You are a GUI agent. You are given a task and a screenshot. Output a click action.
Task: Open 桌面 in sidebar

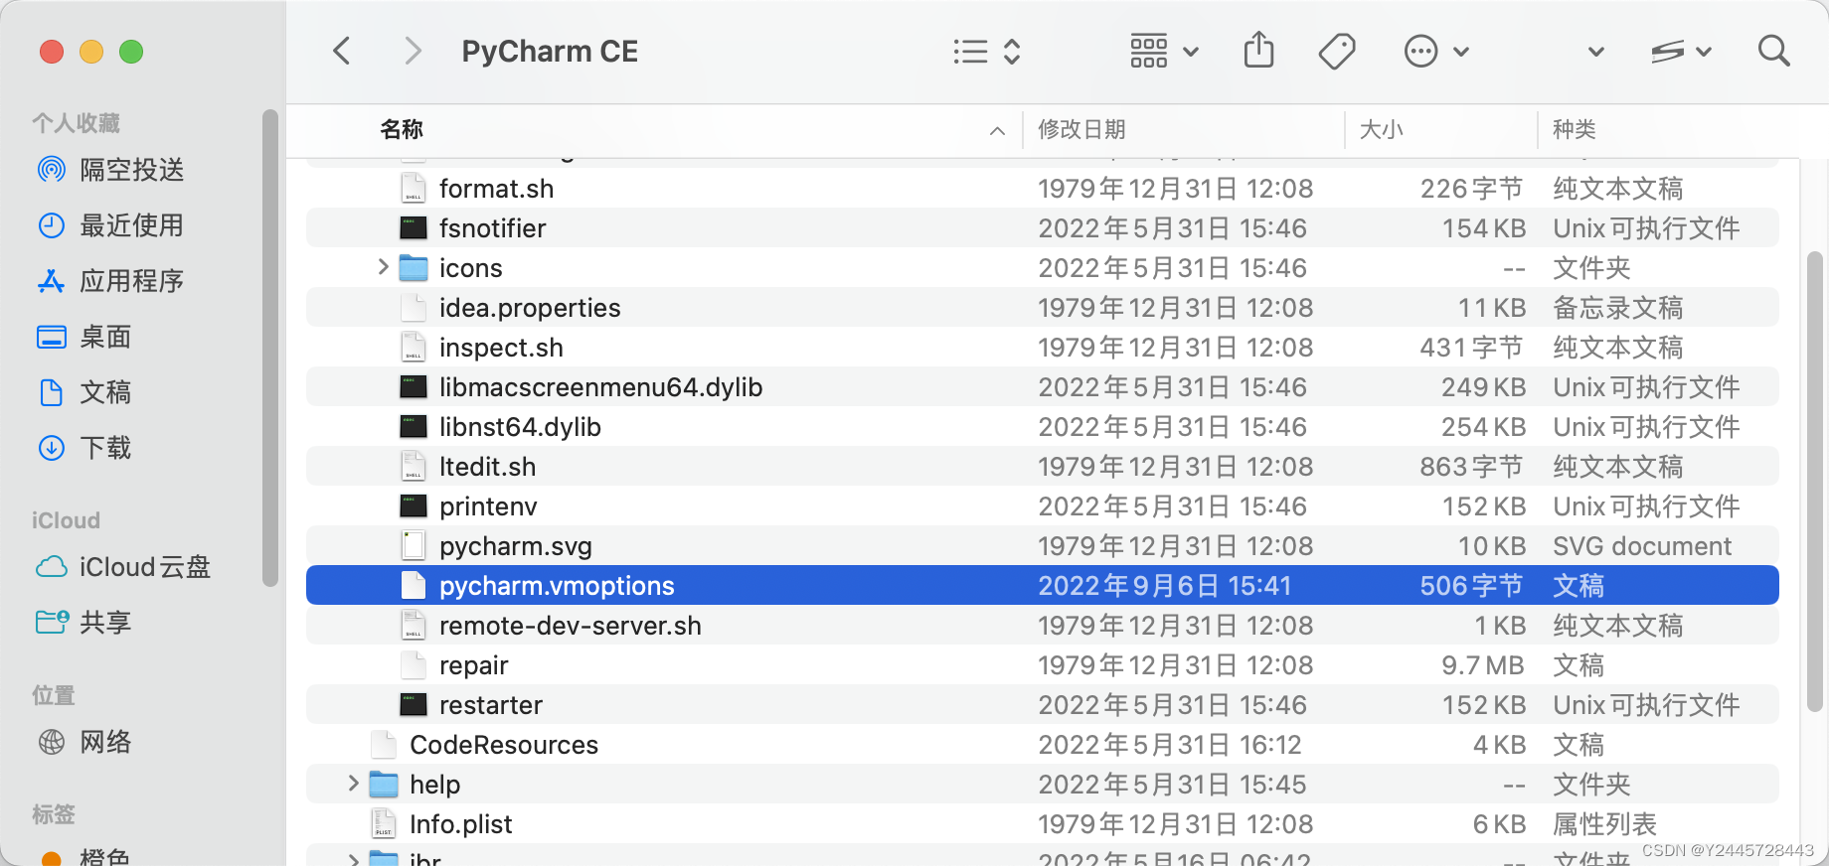click(83, 337)
